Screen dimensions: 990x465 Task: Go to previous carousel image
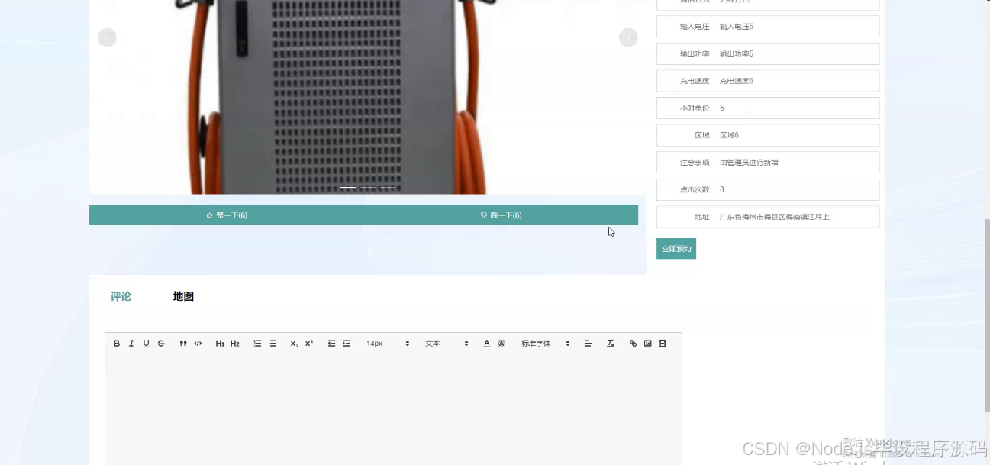[x=107, y=37]
